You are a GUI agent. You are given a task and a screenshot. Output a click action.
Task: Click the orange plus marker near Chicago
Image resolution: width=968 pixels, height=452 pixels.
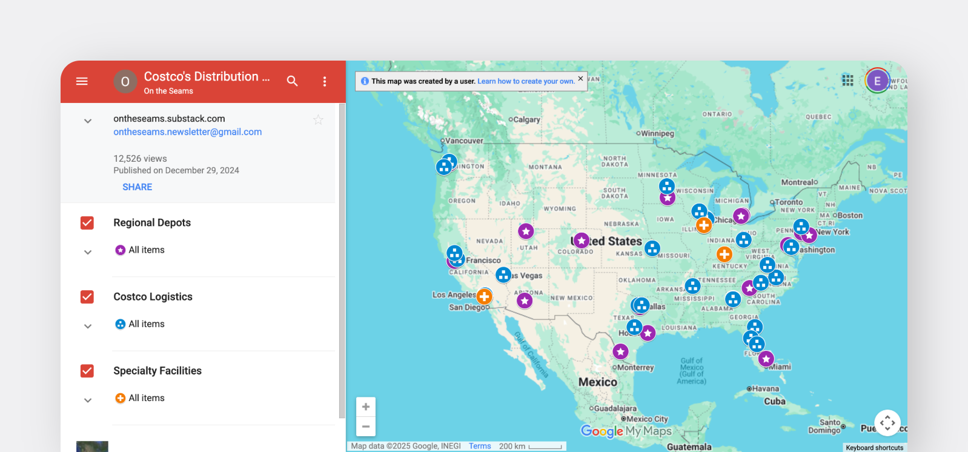[x=703, y=225]
